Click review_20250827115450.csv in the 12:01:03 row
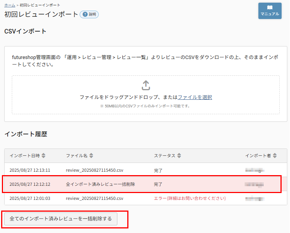Screen dimensions: 290x233 coord(95,198)
